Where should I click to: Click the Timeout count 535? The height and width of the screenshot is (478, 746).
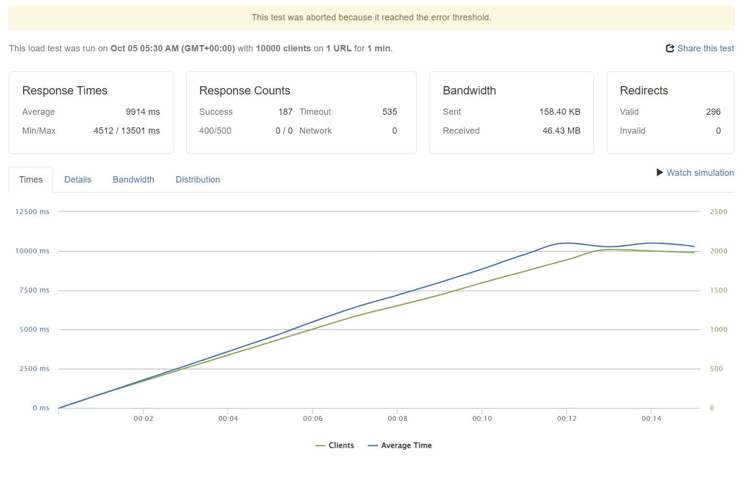point(390,112)
